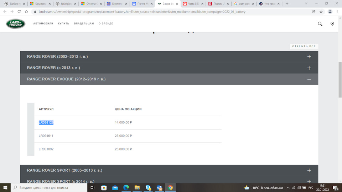Open a new browser tab with plus
The width and height of the screenshot is (342, 192).
pyautogui.click(x=287, y=4)
